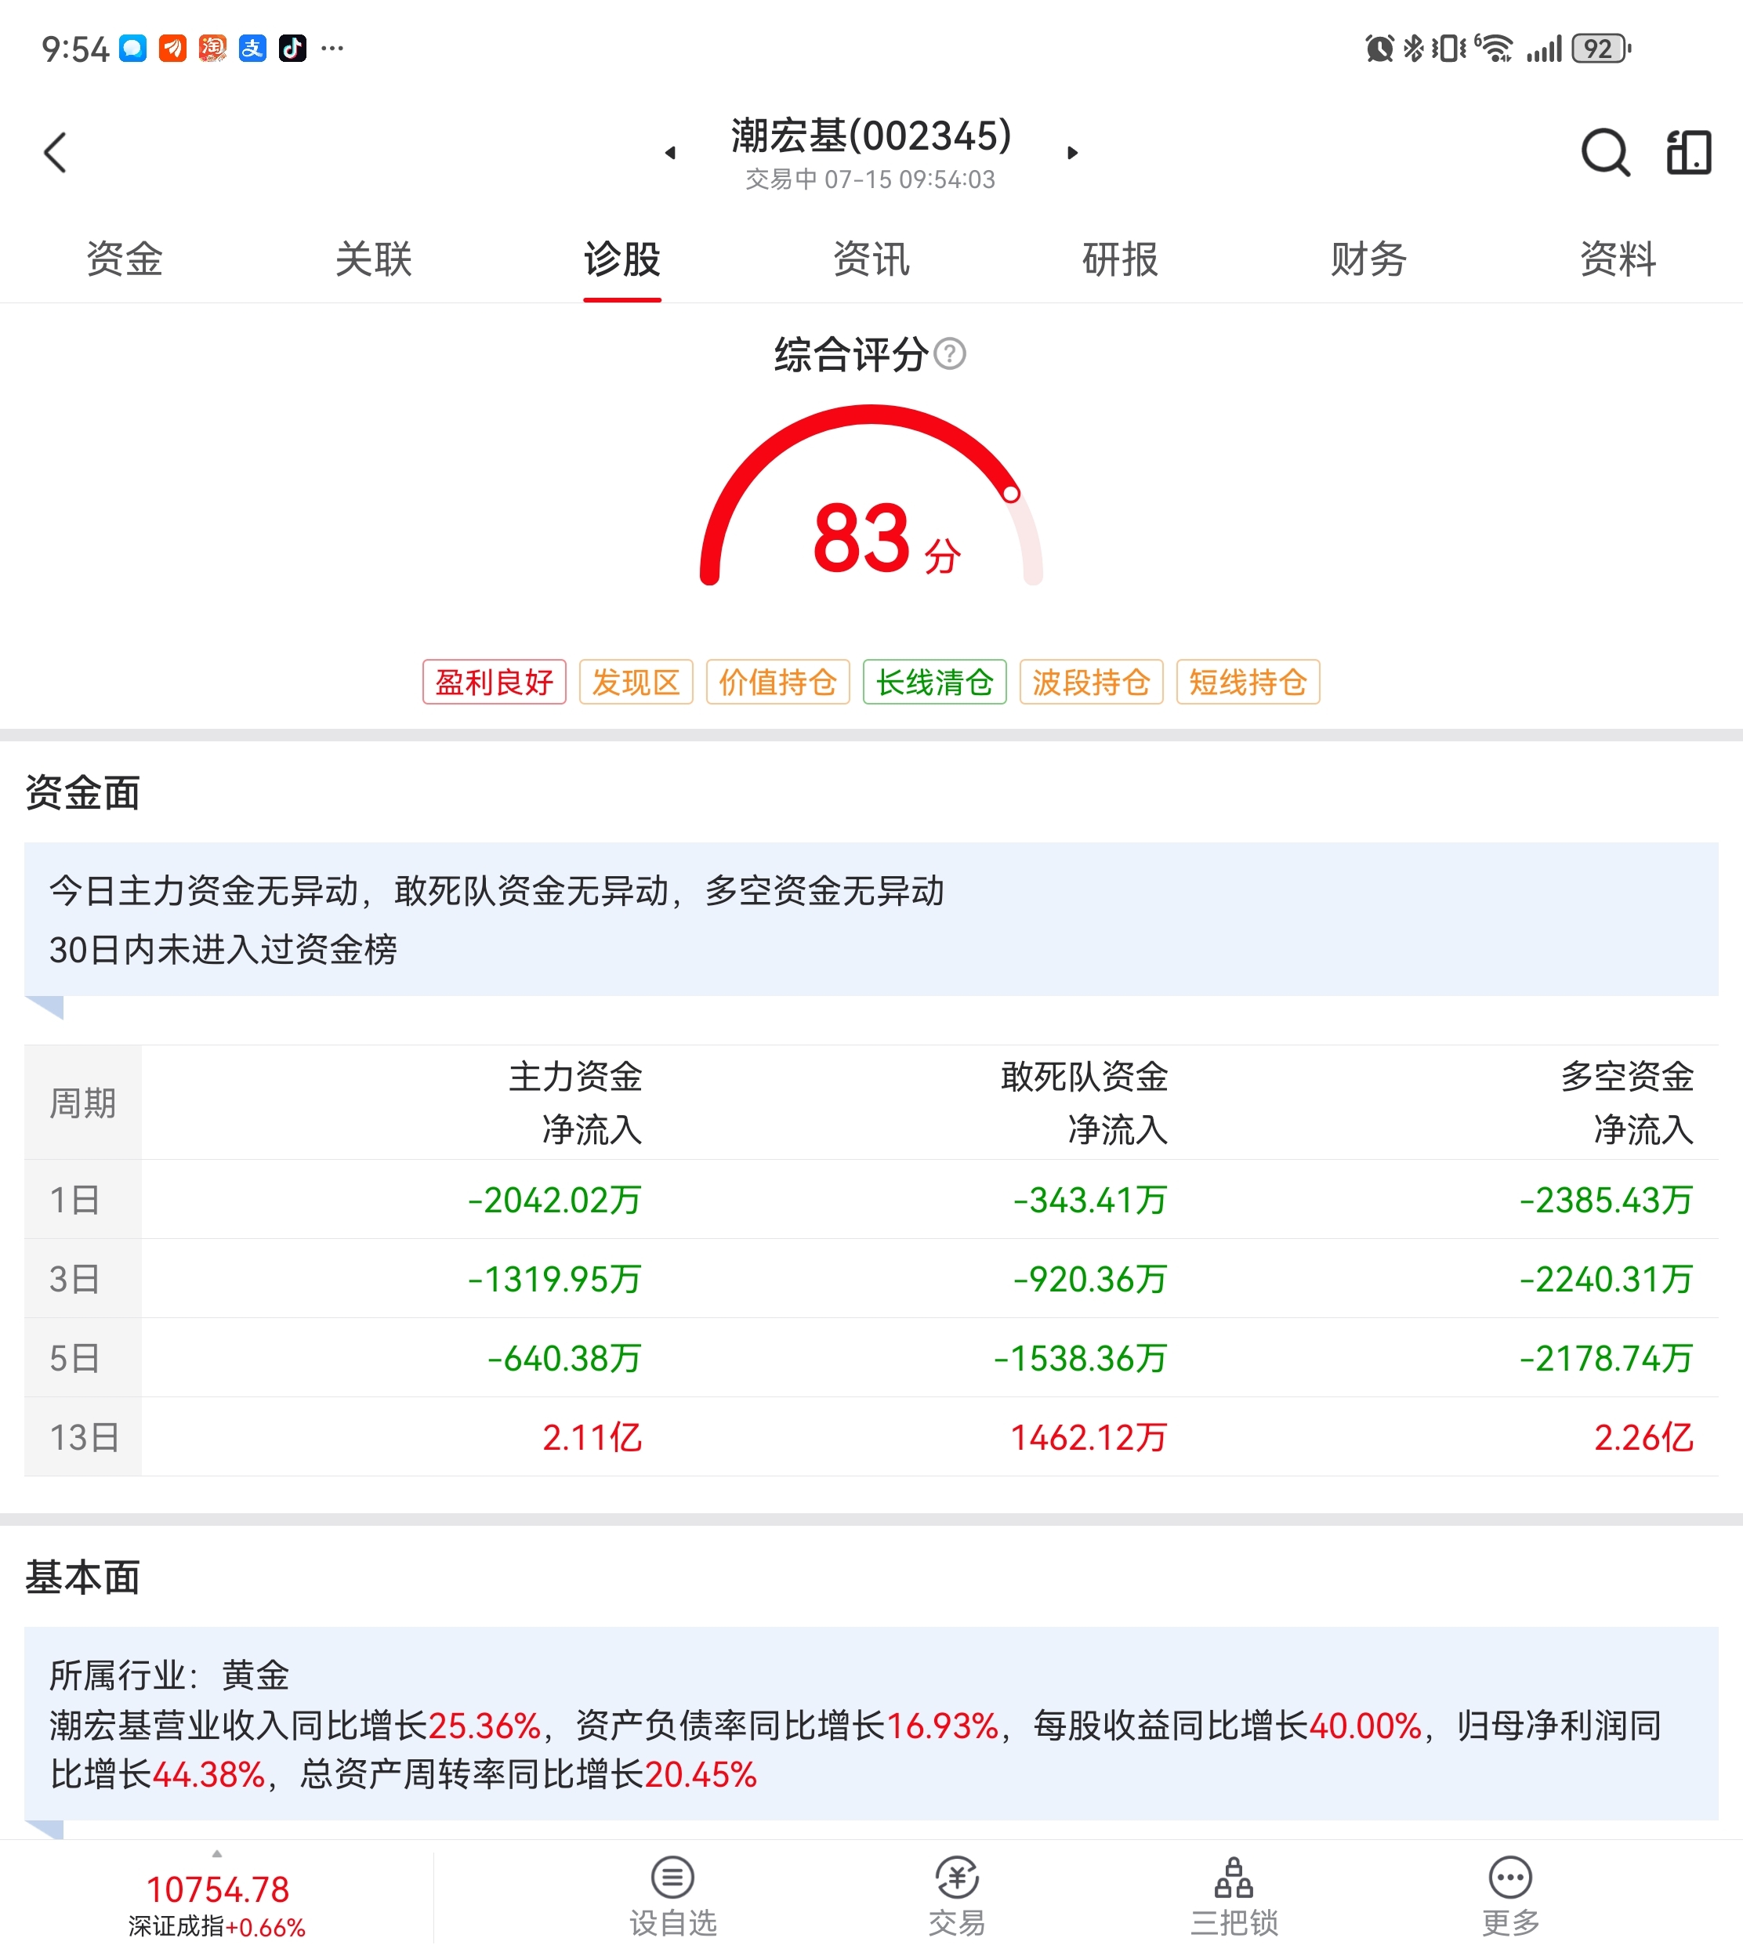
Task: Tap the orange notification icon in status bar
Action: coord(172,48)
